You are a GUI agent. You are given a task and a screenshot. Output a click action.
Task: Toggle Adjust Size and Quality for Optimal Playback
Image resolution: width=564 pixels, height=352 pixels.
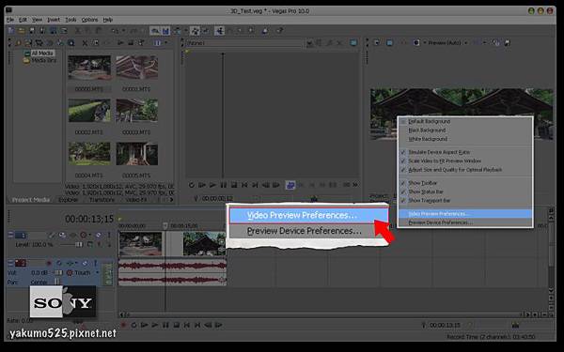[465, 170]
